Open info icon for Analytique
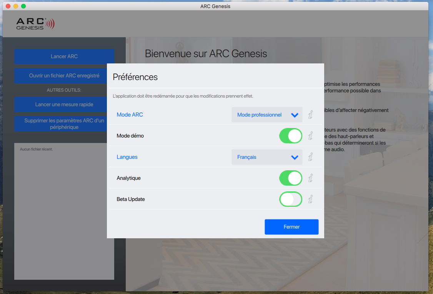The image size is (433, 294). point(310,178)
